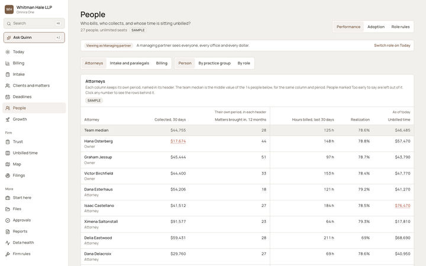The image size is (426, 266).
Task: Group the table by practice group
Action: (x=214, y=63)
